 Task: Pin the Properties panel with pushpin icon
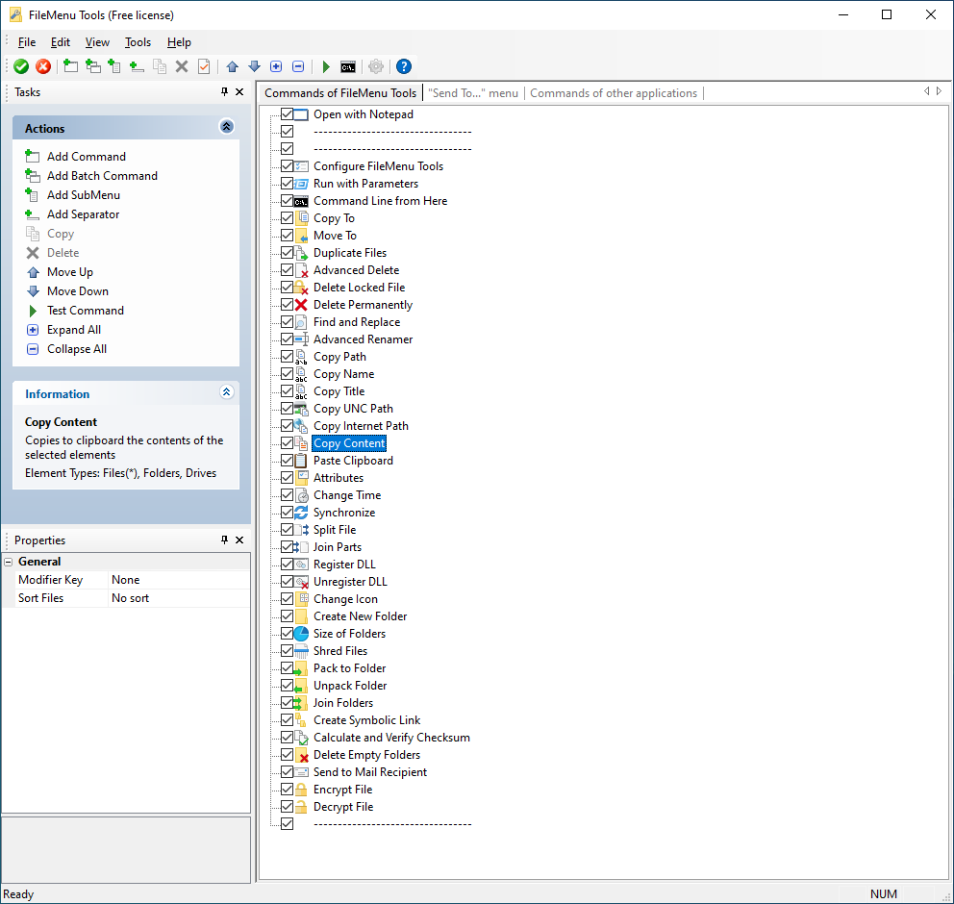pos(224,540)
